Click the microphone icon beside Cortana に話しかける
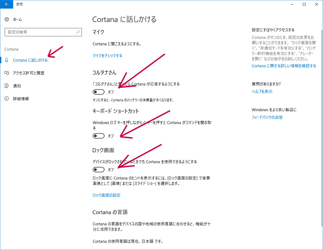Image resolution: width=323 pixels, height=250 pixels. click(7, 60)
